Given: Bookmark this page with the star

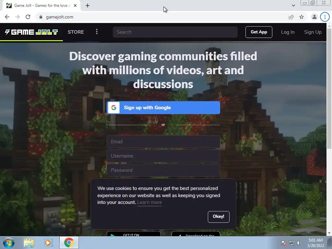Looking at the screenshot, I should (x=302, y=17).
